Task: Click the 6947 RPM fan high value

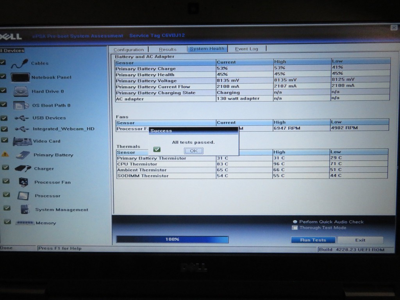Action: click(x=287, y=128)
